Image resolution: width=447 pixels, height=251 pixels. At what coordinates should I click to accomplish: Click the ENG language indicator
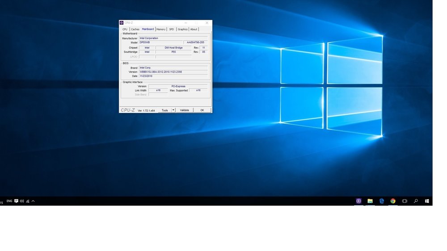point(9,201)
